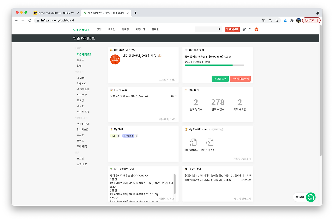The height and width of the screenshot is (221, 334).
Task: Open 알림 in the sidebar
Action: (79, 66)
